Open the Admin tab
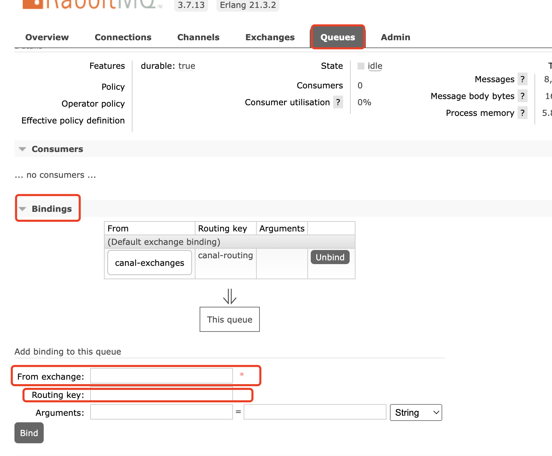 [395, 37]
